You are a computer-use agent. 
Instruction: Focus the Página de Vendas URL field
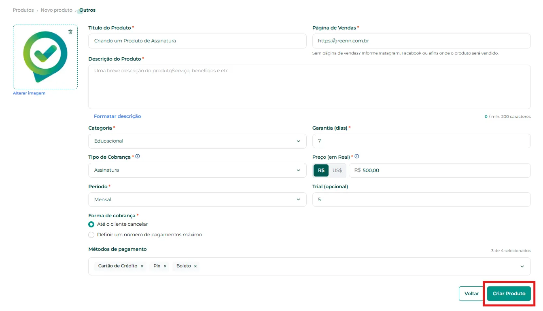click(x=421, y=41)
